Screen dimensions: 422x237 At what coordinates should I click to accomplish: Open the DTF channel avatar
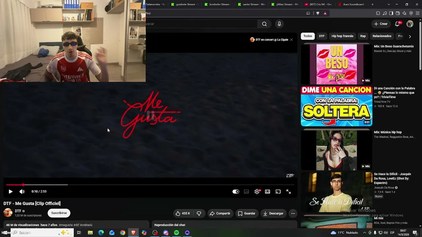pos(8,213)
